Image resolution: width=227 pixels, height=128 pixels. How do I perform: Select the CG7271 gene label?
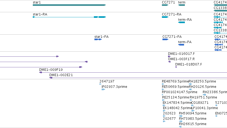coord(168,2)
